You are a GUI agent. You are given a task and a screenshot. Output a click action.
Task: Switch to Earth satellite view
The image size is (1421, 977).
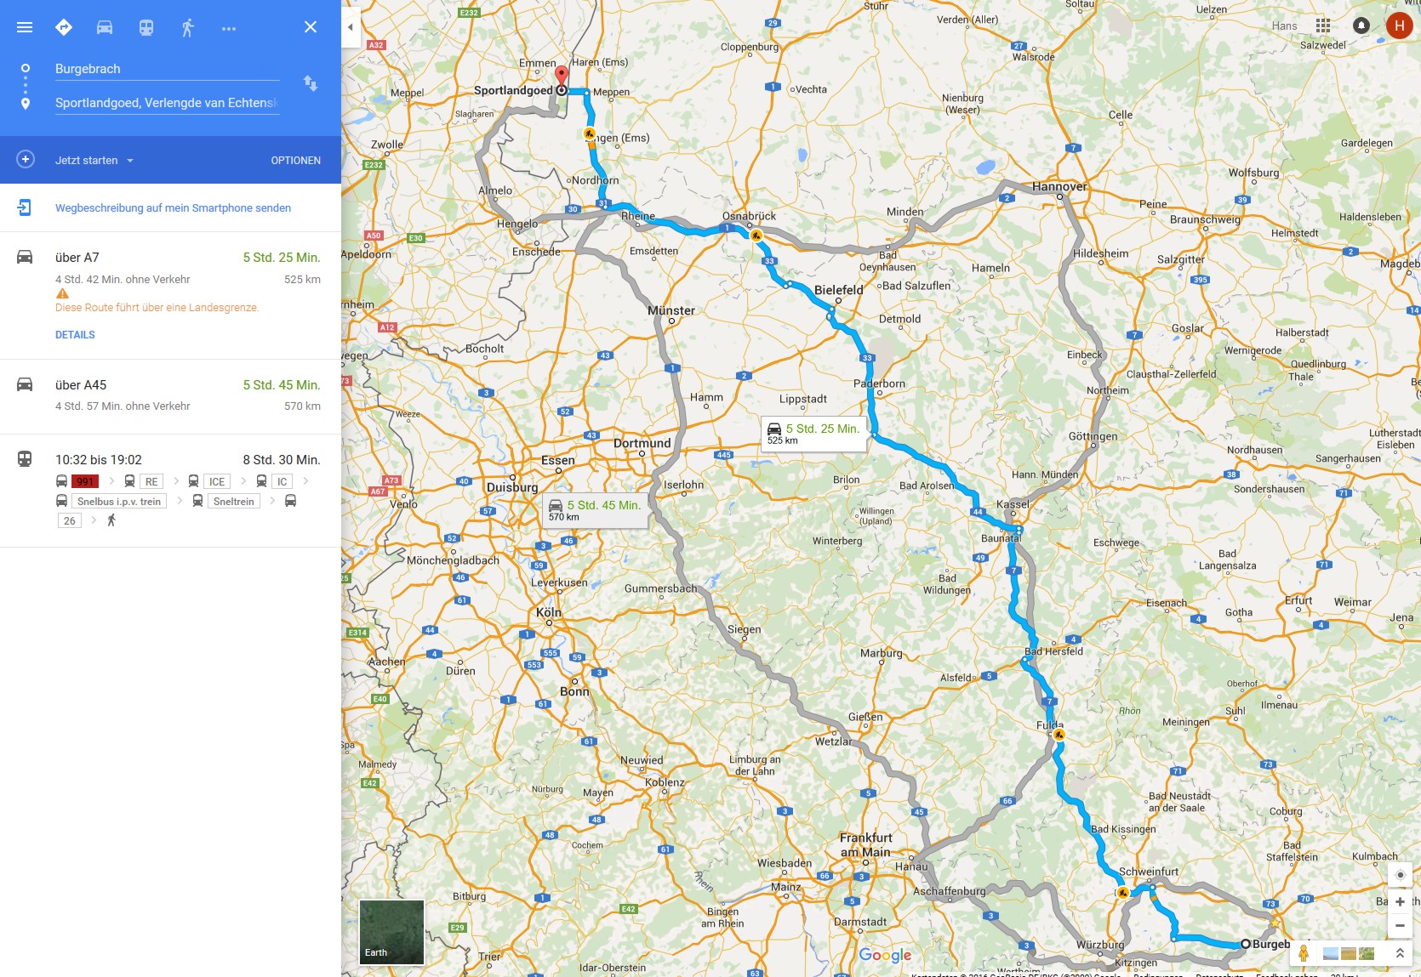coord(391,932)
